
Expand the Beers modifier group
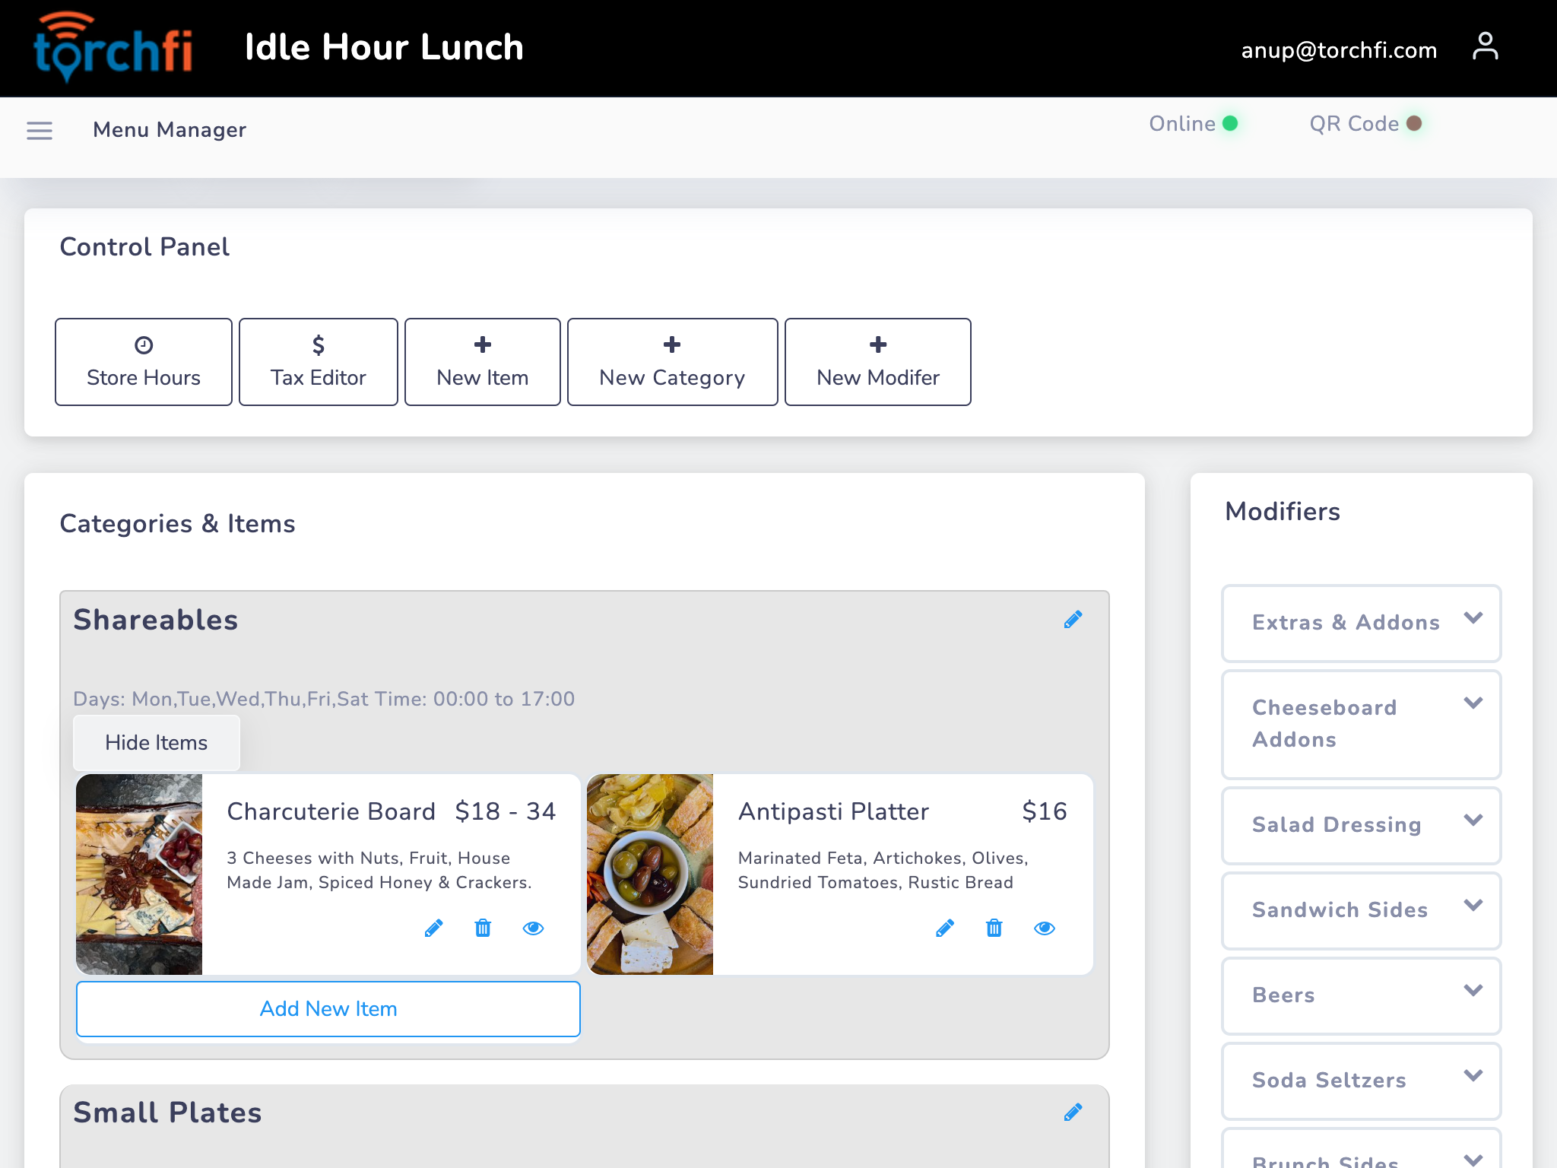coord(1361,995)
